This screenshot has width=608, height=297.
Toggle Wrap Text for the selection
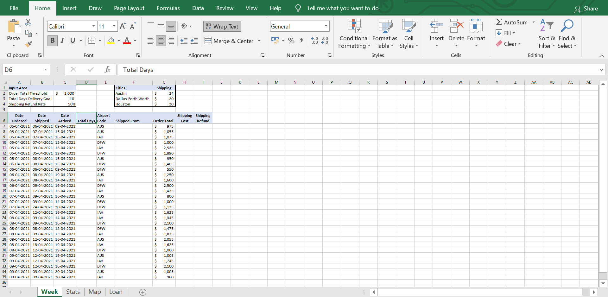point(222,26)
